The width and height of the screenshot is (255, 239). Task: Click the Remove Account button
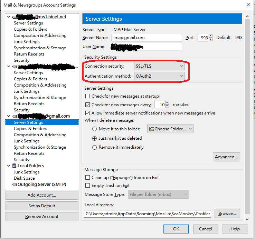pos(42,217)
